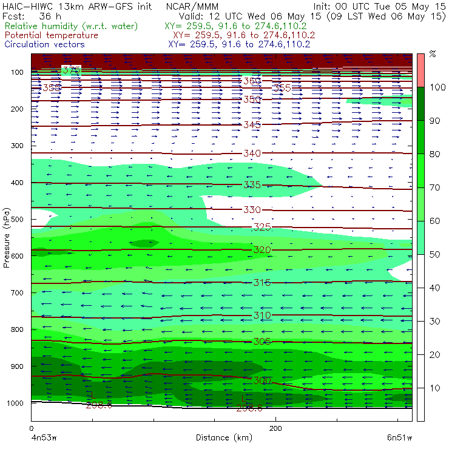
Task: Click the '10' colorbar label
Action: [x=434, y=388]
